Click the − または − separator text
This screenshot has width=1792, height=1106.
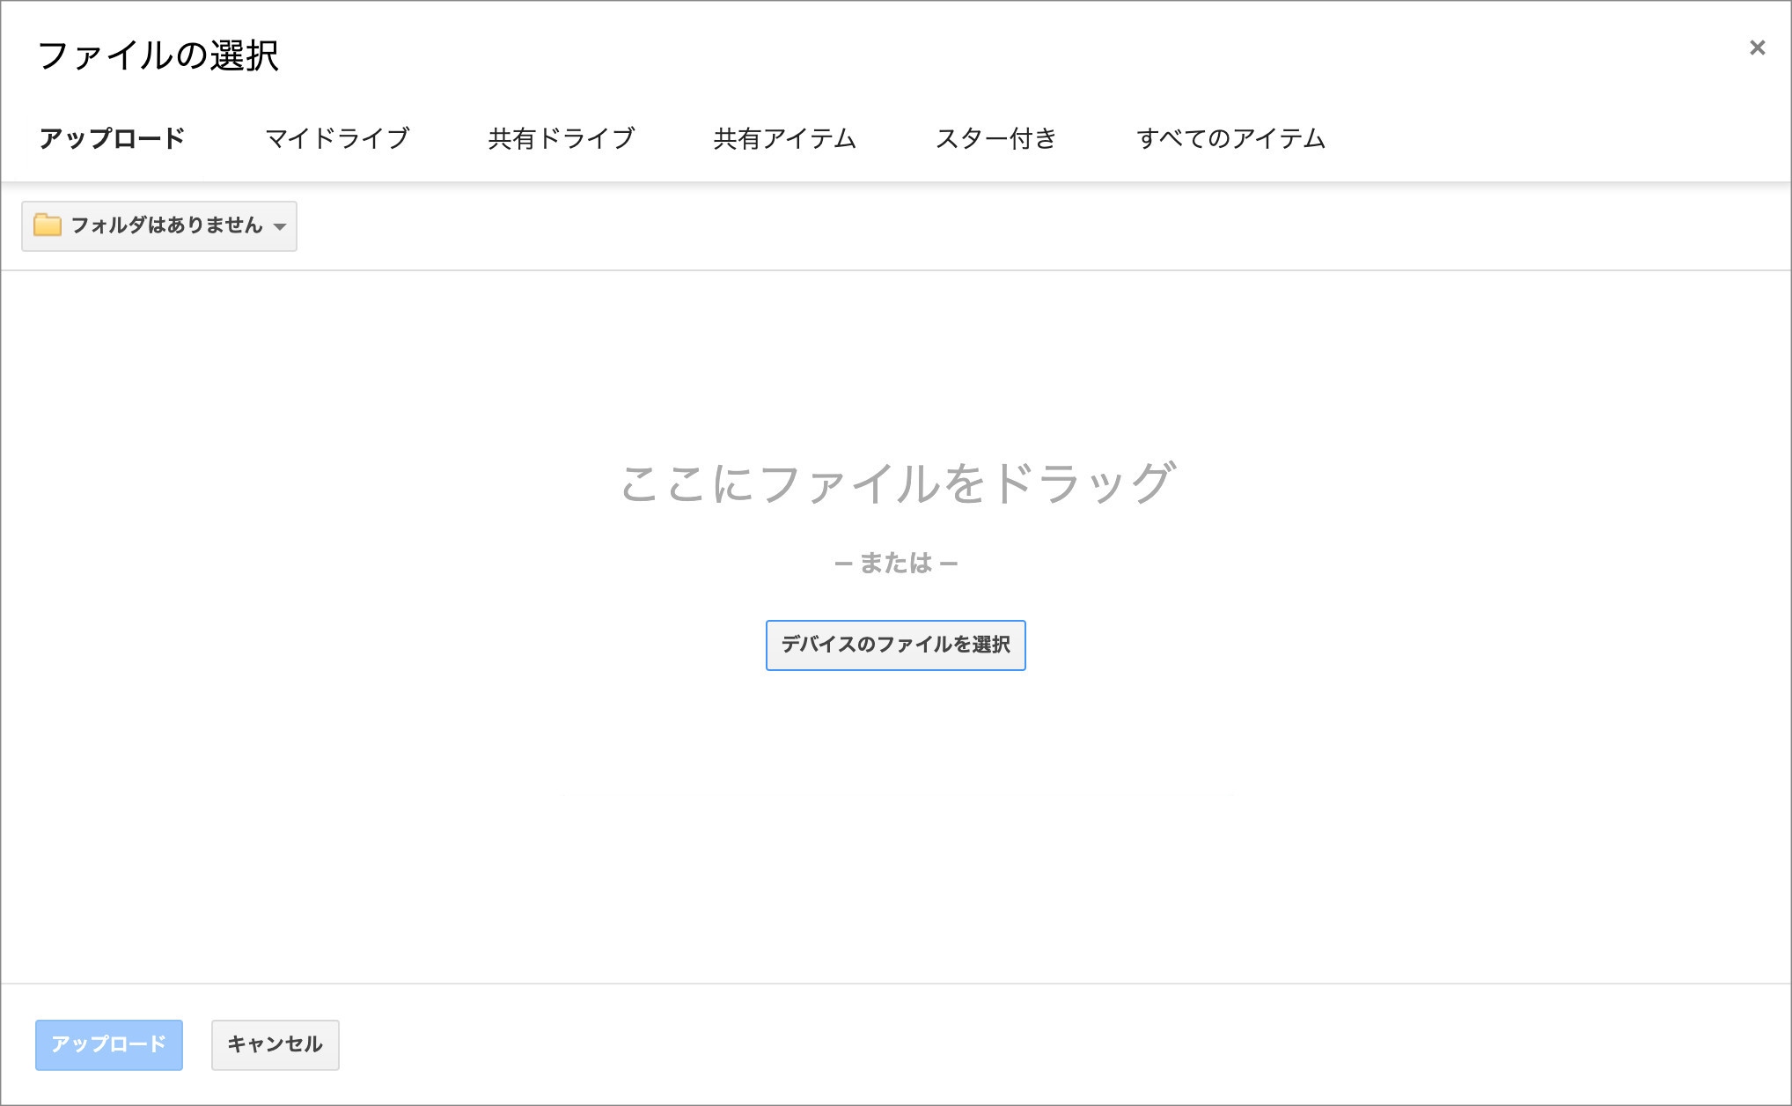click(896, 563)
